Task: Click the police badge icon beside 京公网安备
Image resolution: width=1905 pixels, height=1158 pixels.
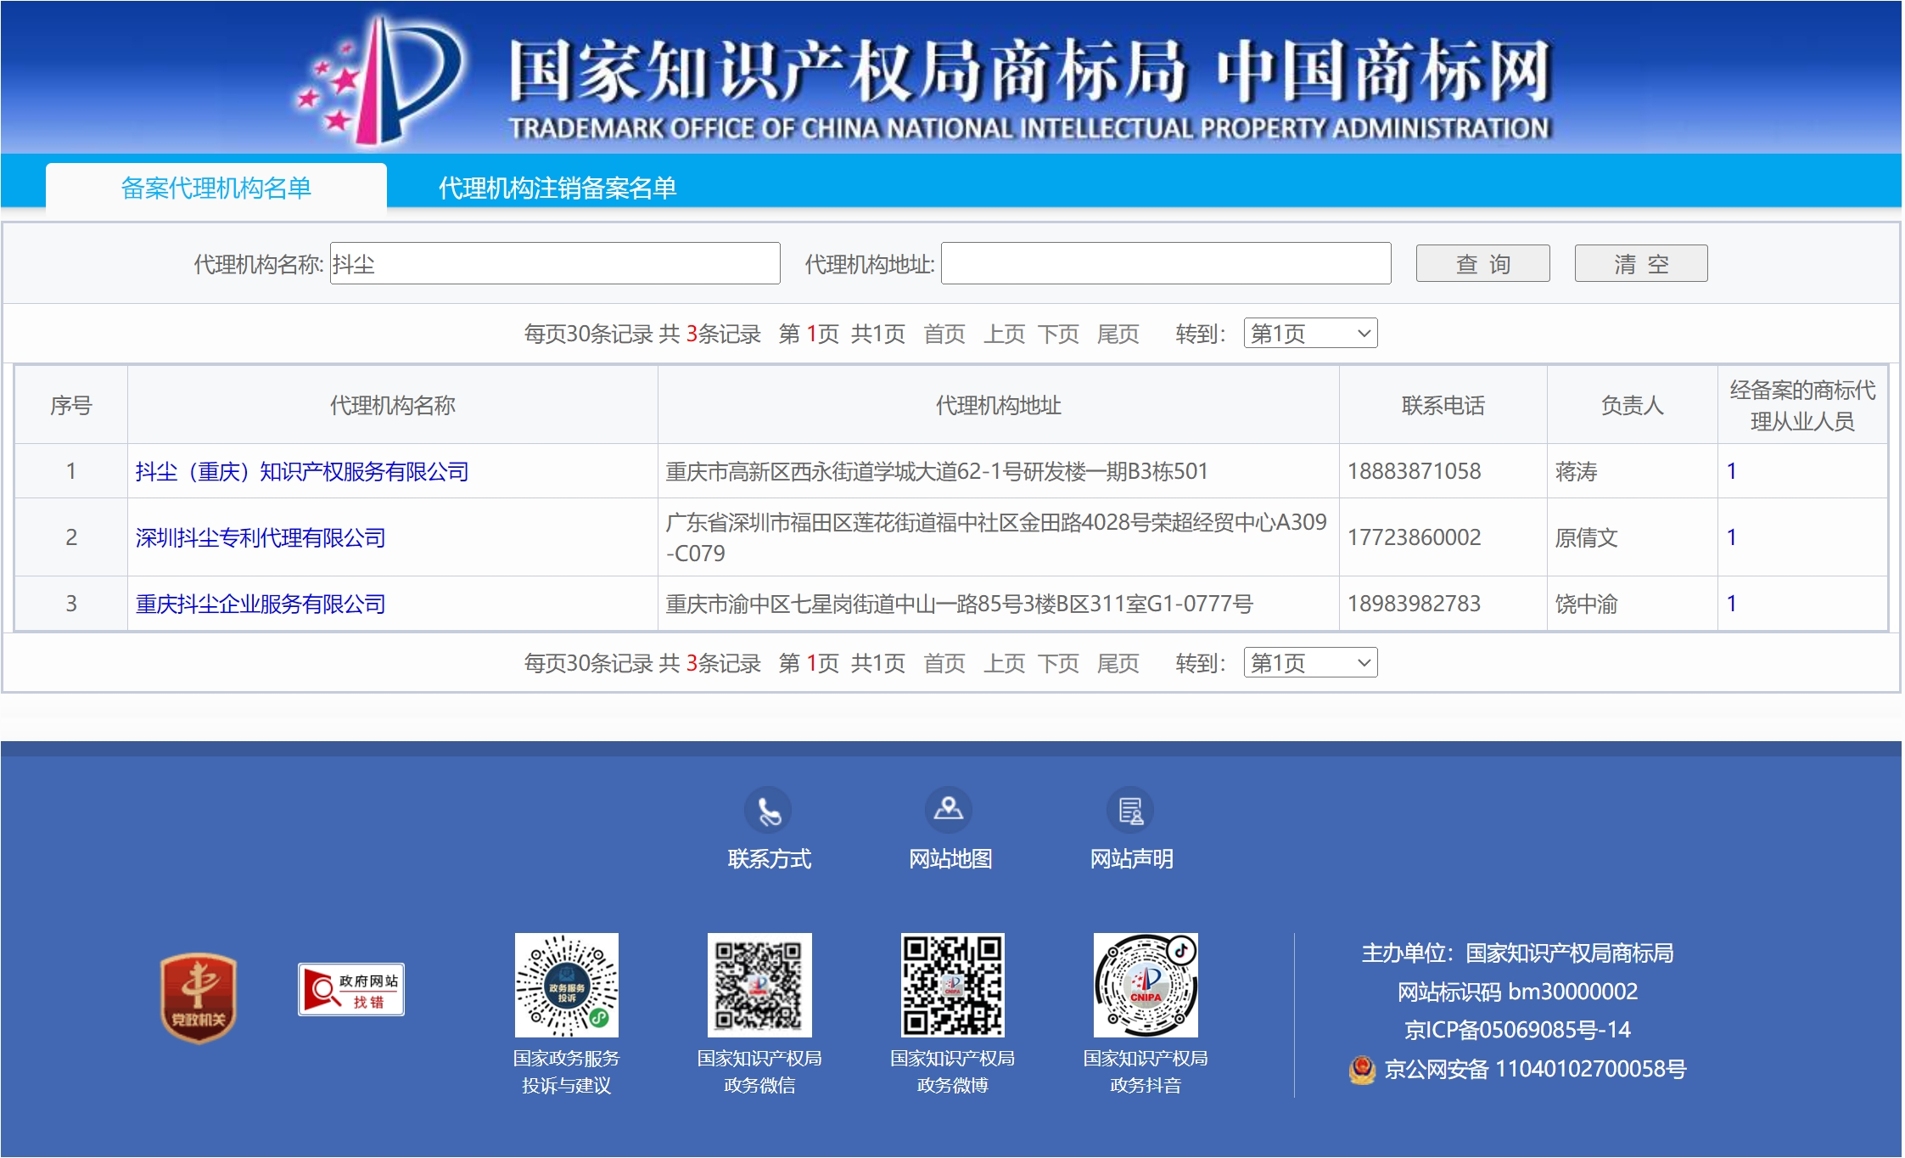Action: coord(1362,1069)
